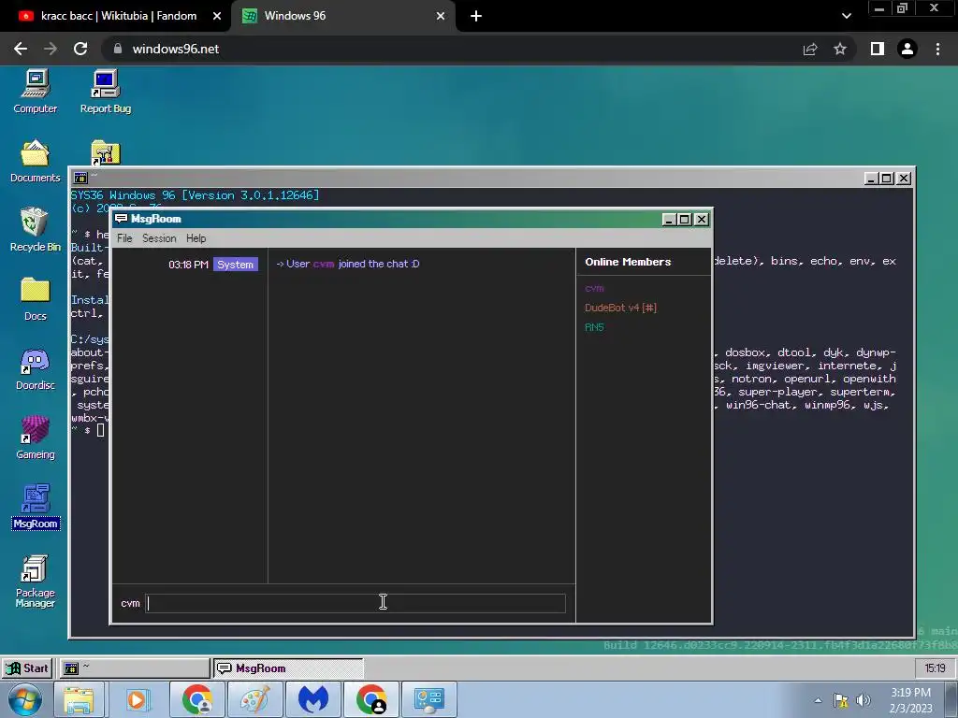Open a new browser tab

[476, 17]
